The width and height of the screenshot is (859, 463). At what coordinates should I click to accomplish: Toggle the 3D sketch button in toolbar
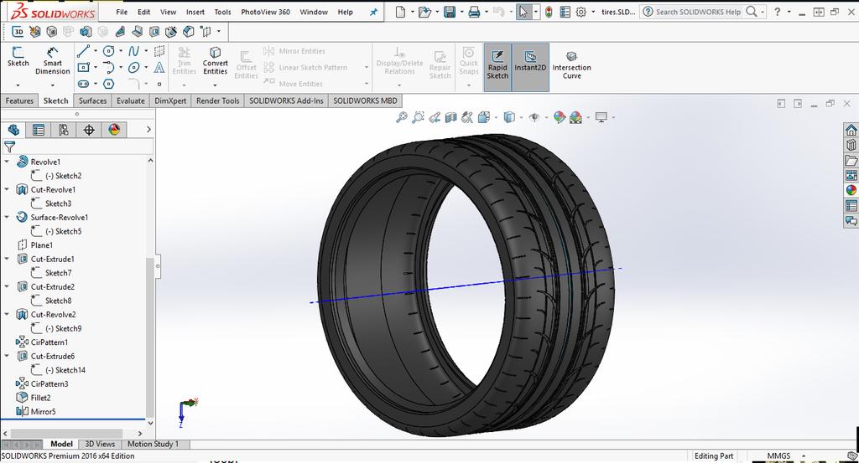point(18,32)
